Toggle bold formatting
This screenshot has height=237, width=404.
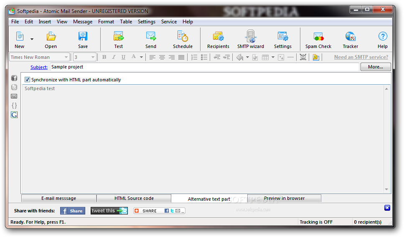104,57
